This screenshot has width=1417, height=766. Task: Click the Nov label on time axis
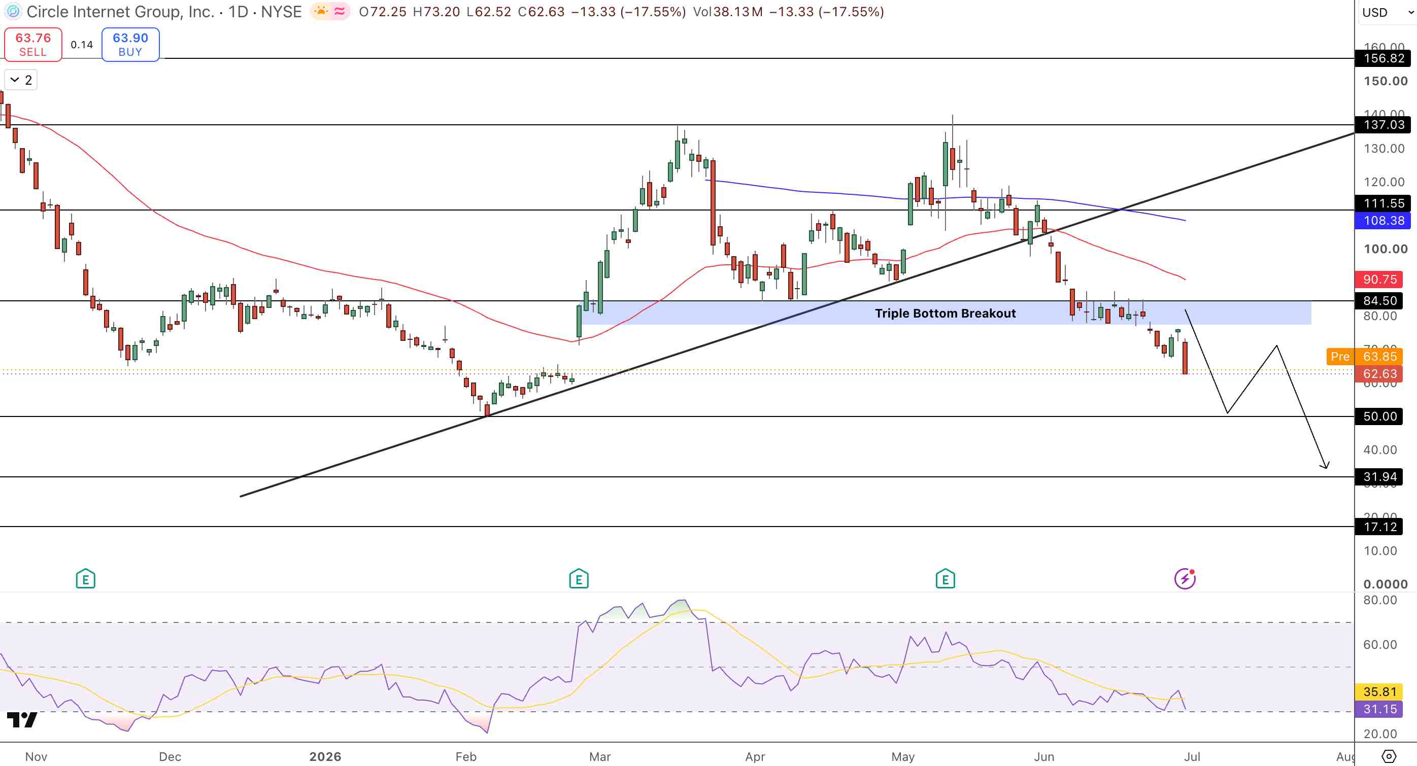coord(37,757)
